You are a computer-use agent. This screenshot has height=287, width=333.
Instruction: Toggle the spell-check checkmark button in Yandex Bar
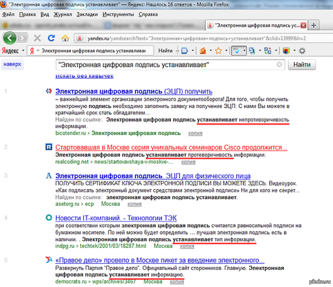pyautogui.click(x=236, y=51)
